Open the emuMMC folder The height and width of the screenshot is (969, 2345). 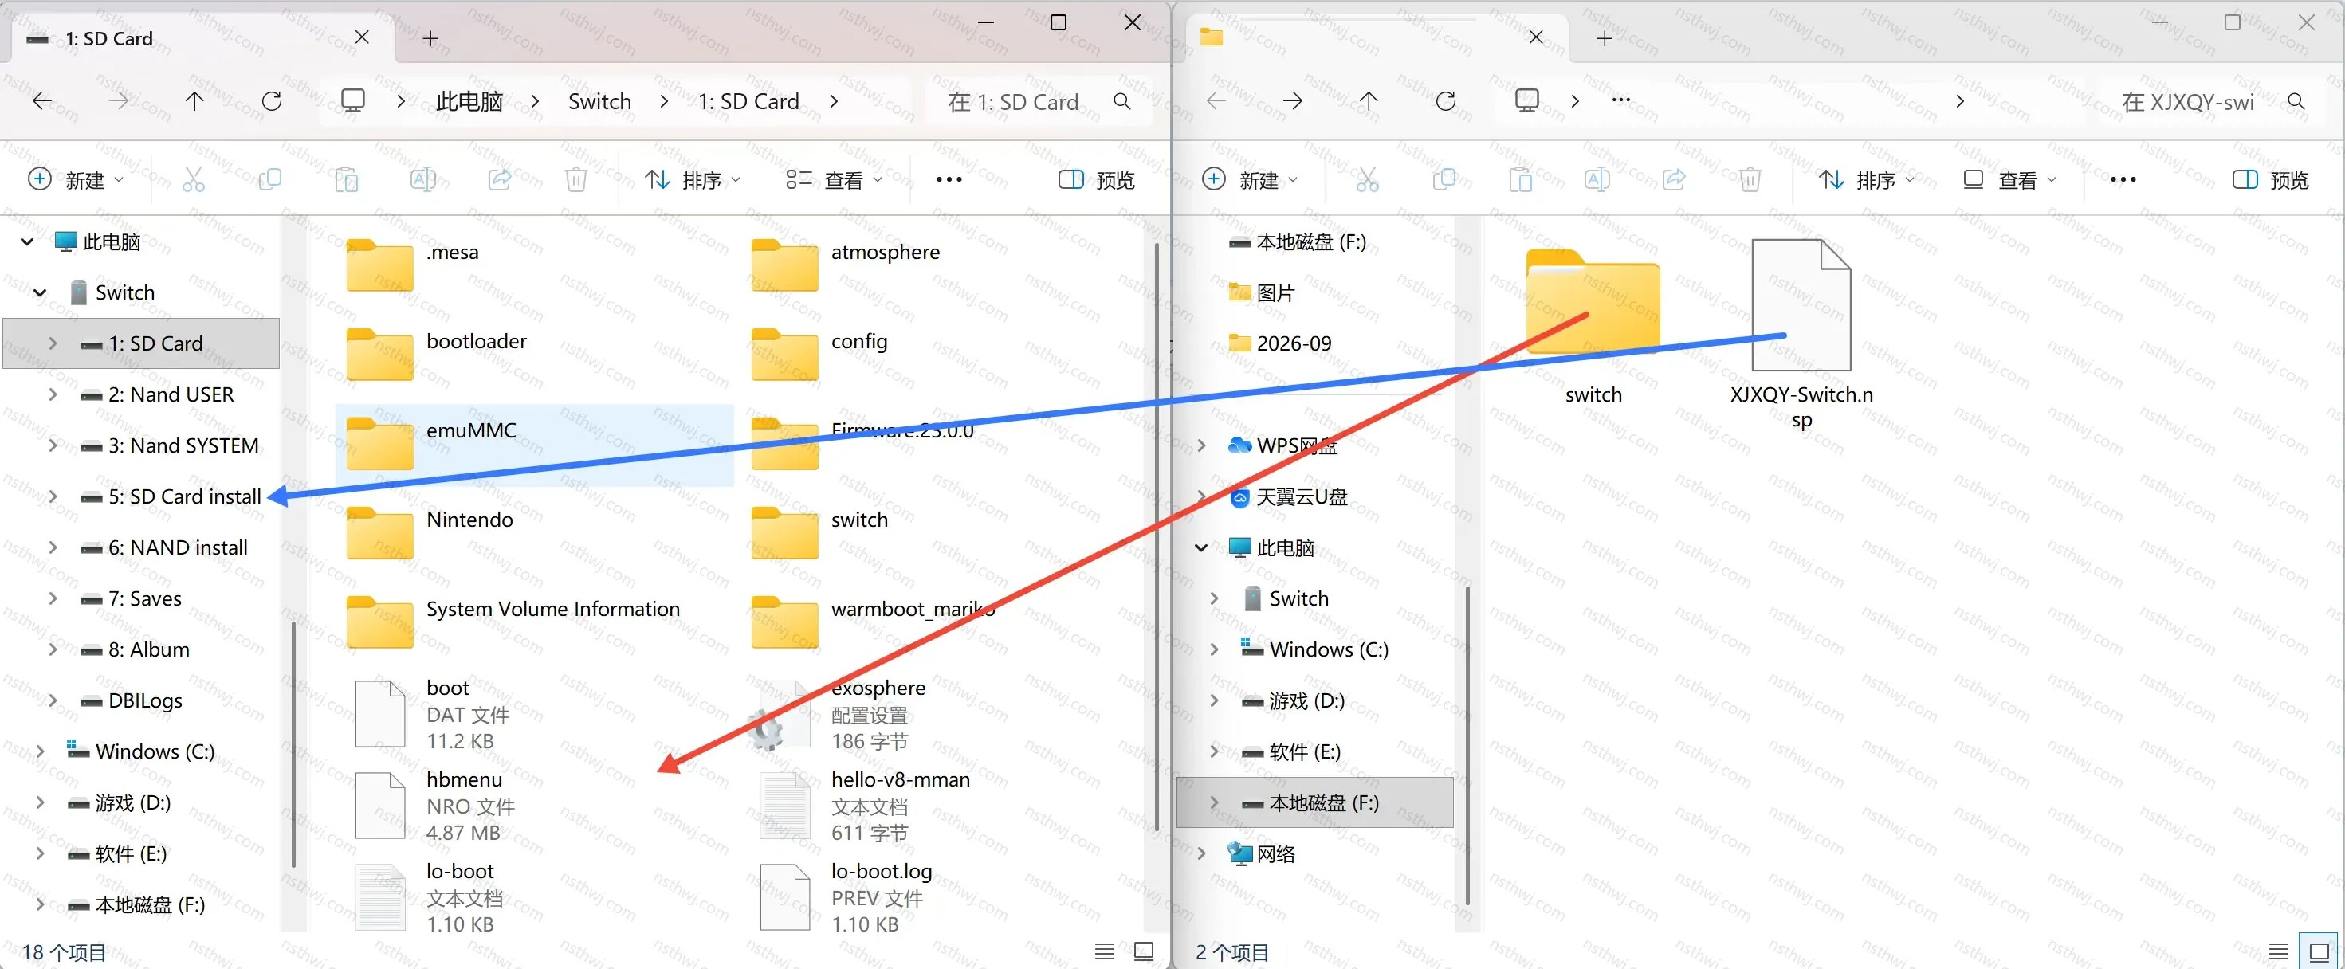534,445
